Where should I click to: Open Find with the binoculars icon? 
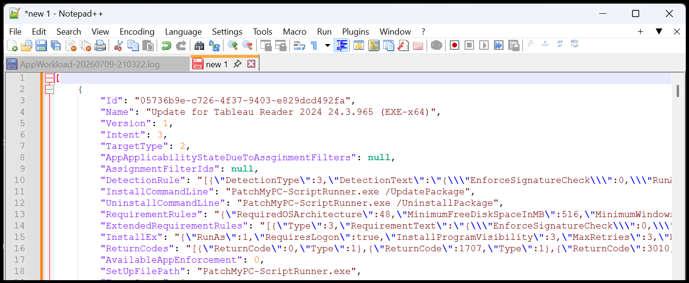(199, 46)
